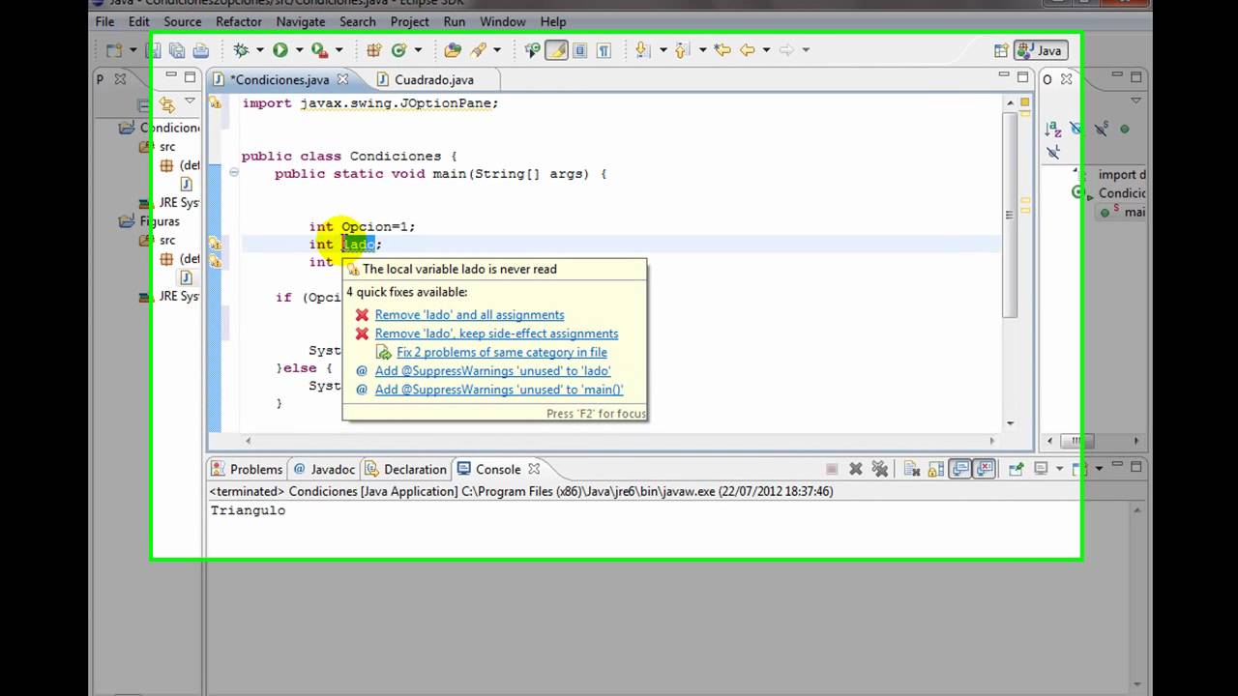Toggle Hide Static Members in Outline

tap(1101, 128)
